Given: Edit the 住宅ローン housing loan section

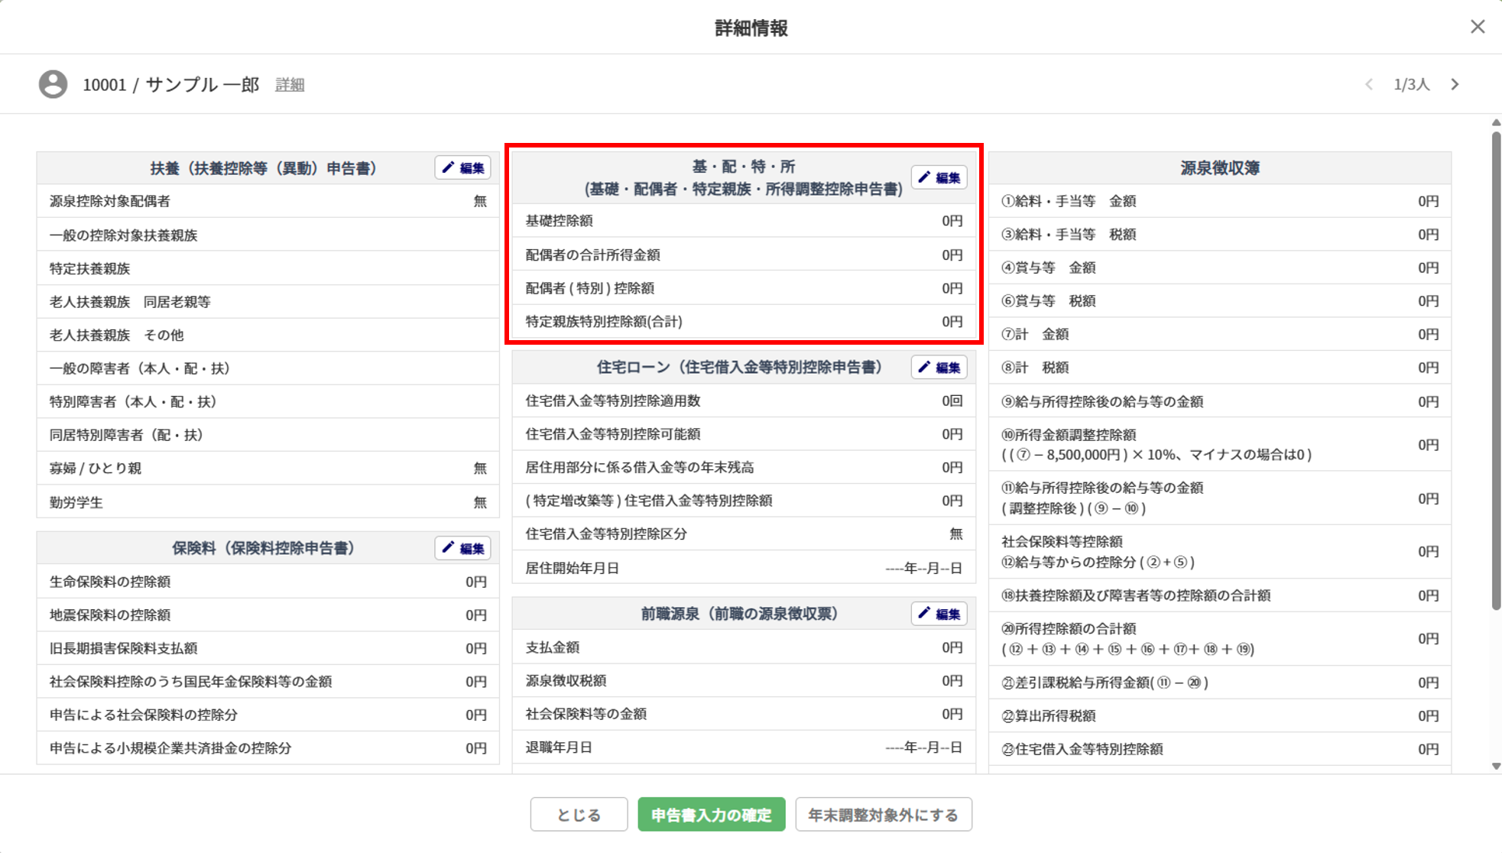Looking at the screenshot, I should click(x=939, y=368).
